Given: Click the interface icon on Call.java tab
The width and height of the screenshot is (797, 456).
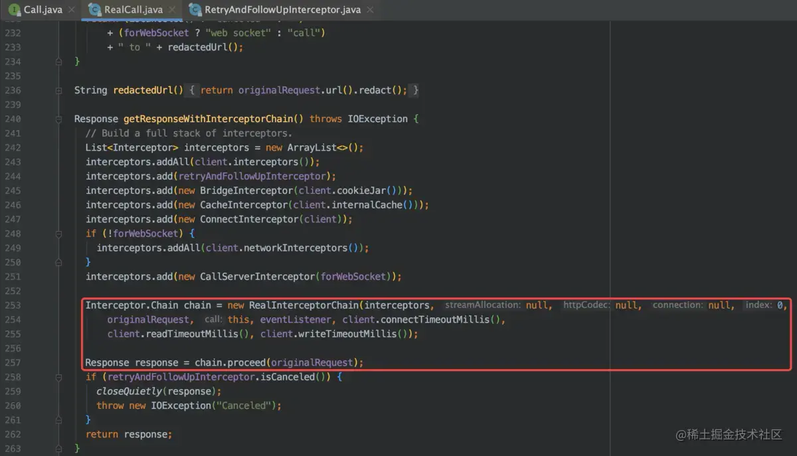Looking at the screenshot, I should pyautogui.click(x=14, y=10).
